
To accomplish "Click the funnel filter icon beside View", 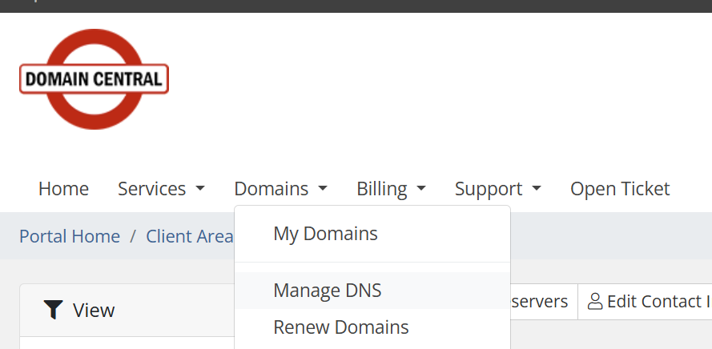I will click(53, 310).
